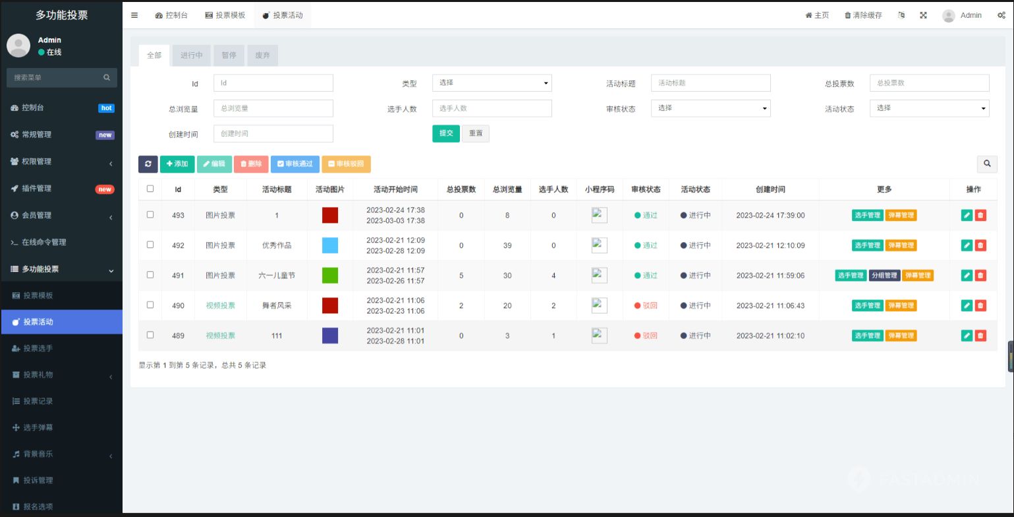Toggle the sidebar hamburger menu icon
The width and height of the screenshot is (1014, 517).
(134, 15)
